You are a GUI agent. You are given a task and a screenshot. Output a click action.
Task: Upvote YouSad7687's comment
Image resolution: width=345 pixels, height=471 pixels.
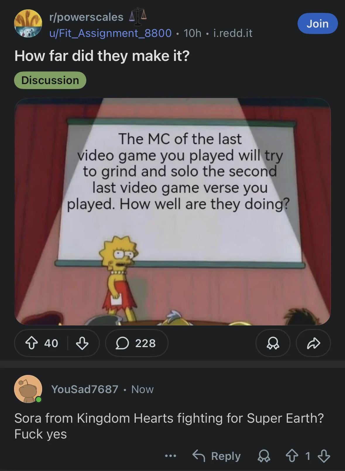click(x=292, y=456)
